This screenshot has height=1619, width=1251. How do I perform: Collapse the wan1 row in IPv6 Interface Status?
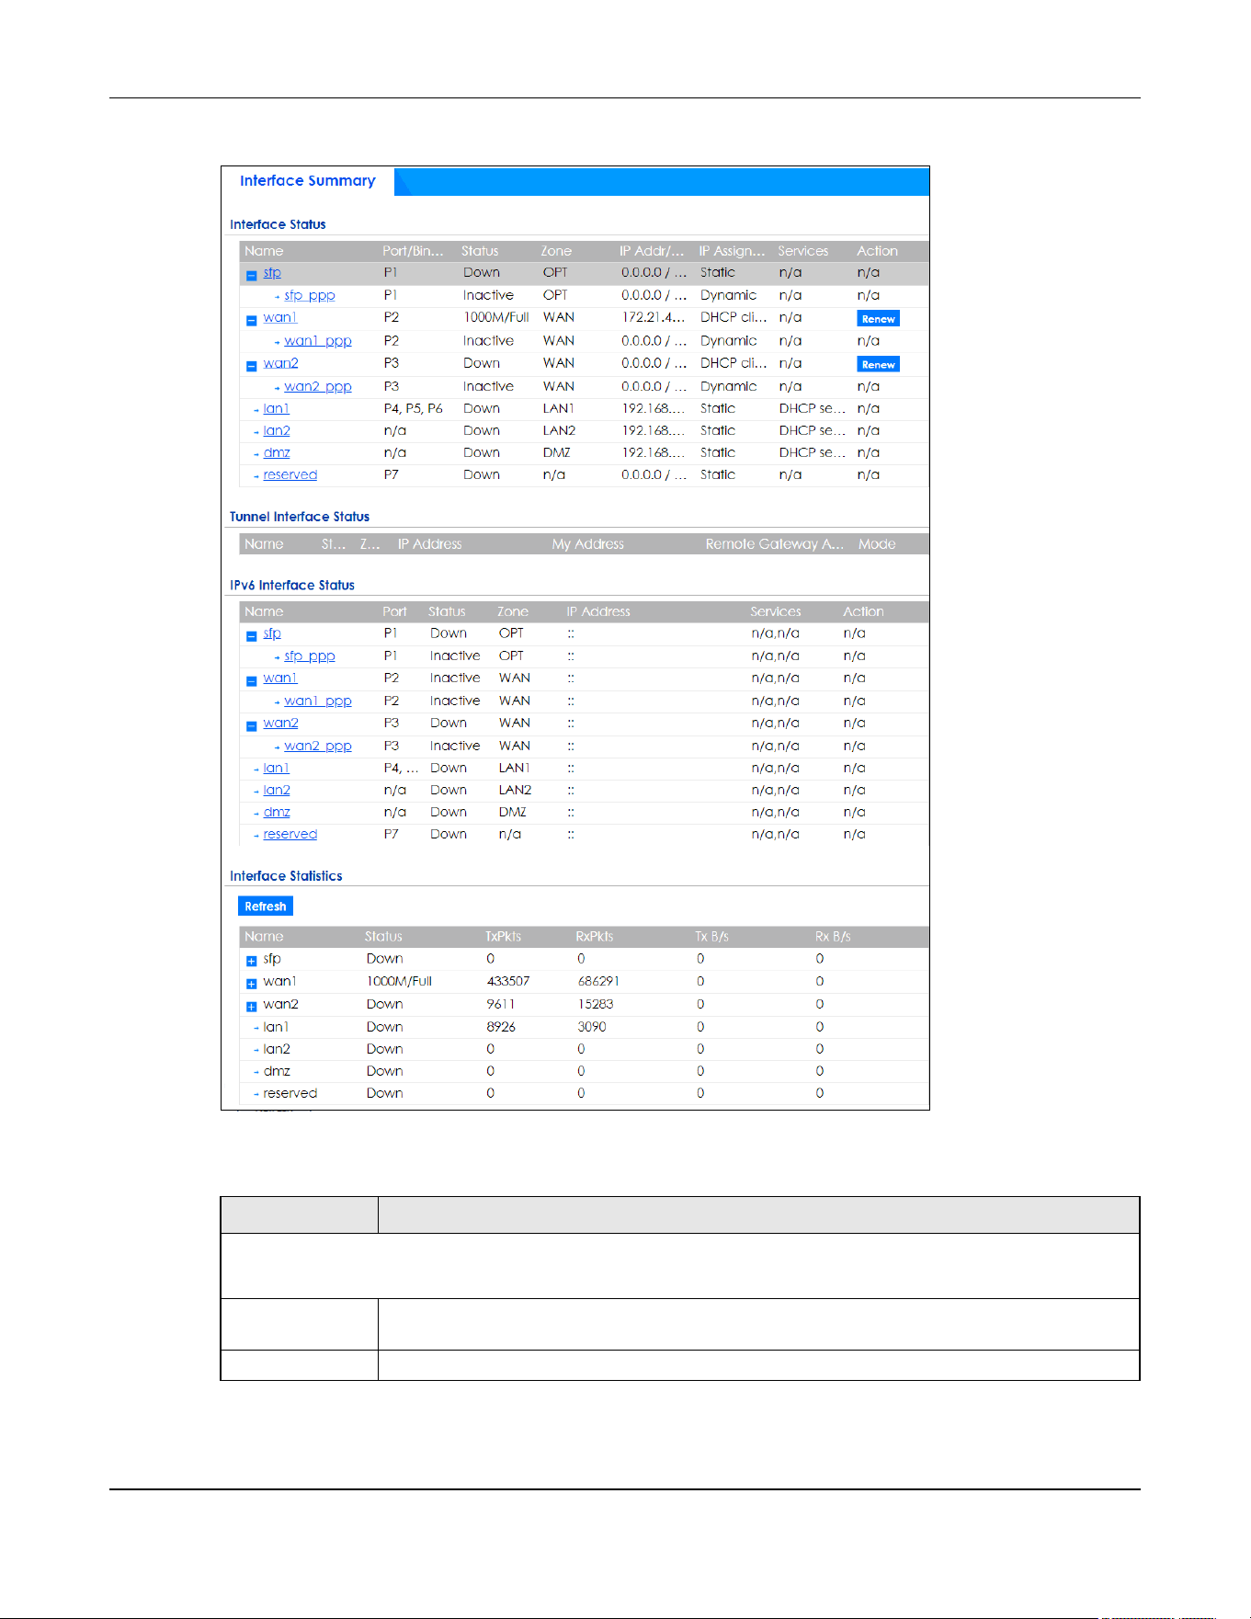coord(251,680)
